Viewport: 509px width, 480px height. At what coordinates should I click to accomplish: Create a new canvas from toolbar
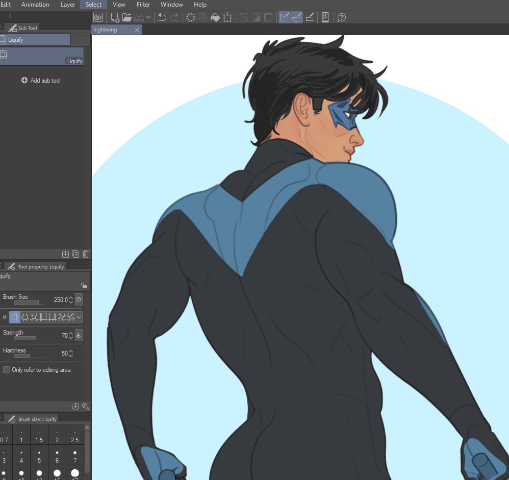pyautogui.click(x=115, y=17)
